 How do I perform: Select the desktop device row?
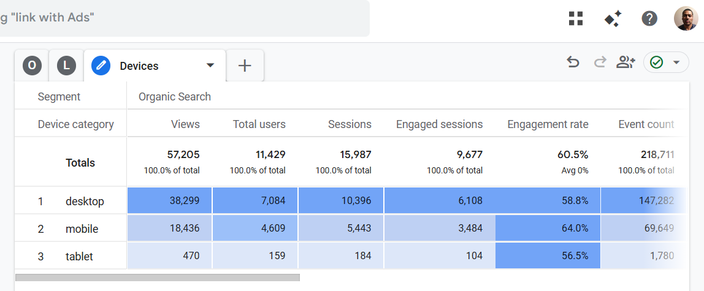pyautogui.click(x=85, y=201)
